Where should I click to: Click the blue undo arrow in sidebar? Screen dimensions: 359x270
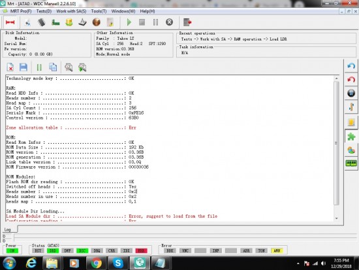351,66
